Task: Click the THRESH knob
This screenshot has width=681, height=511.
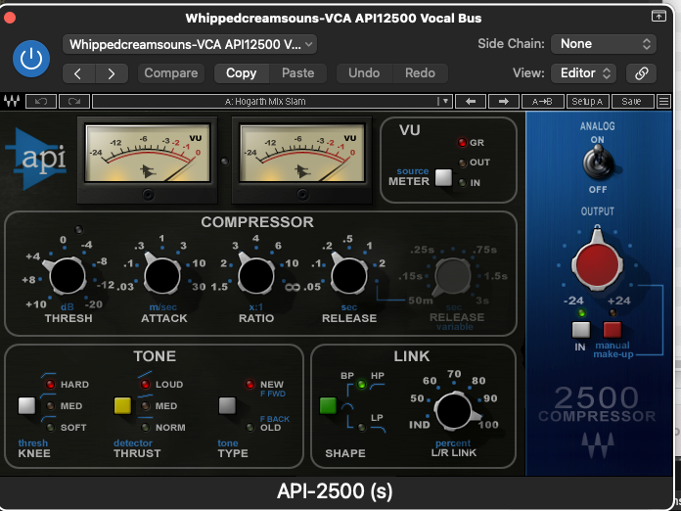Action: click(67, 275)
